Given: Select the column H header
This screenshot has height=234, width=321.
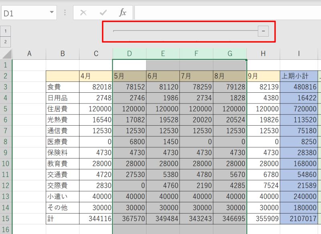Looking at the screenshot, I should (x=263, y=53).
